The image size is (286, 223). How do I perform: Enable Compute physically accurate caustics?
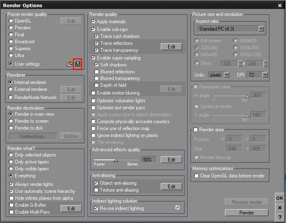click(x=93, y=121)
